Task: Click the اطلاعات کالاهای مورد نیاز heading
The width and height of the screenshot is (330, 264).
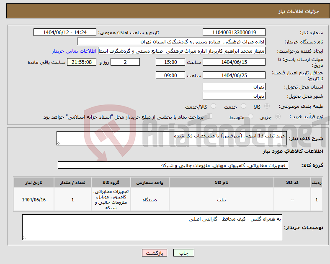Action: [x=293, y=151]
